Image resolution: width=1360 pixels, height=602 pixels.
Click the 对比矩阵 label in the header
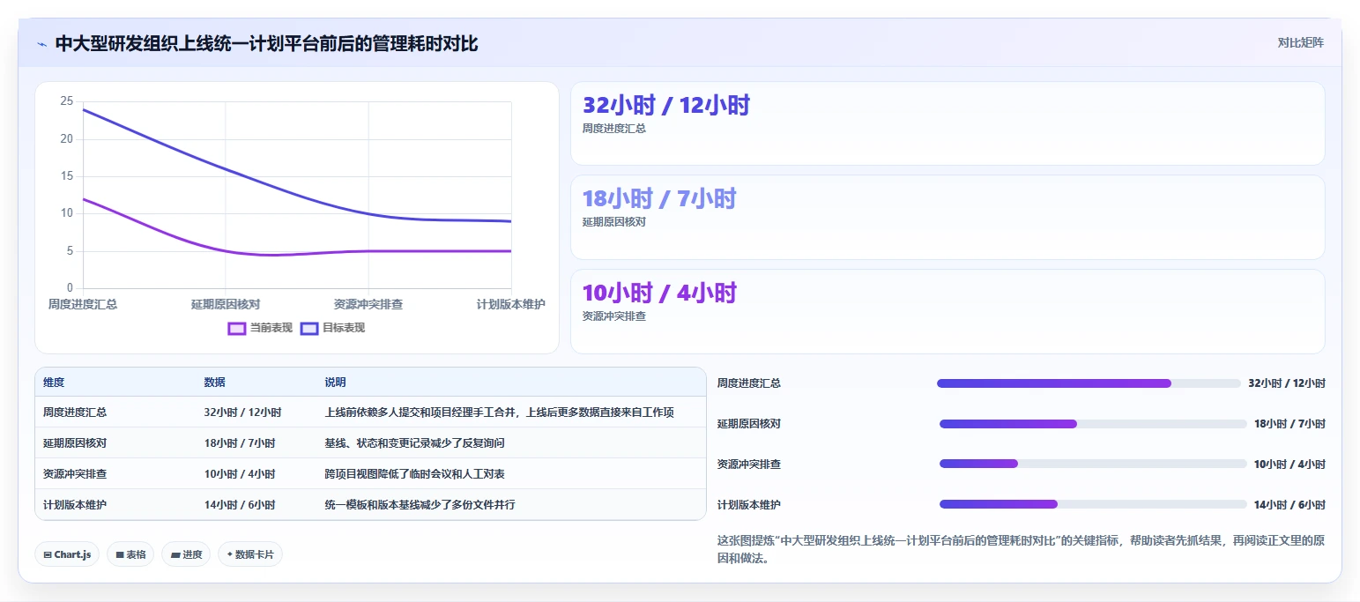tap(1301, 42)
